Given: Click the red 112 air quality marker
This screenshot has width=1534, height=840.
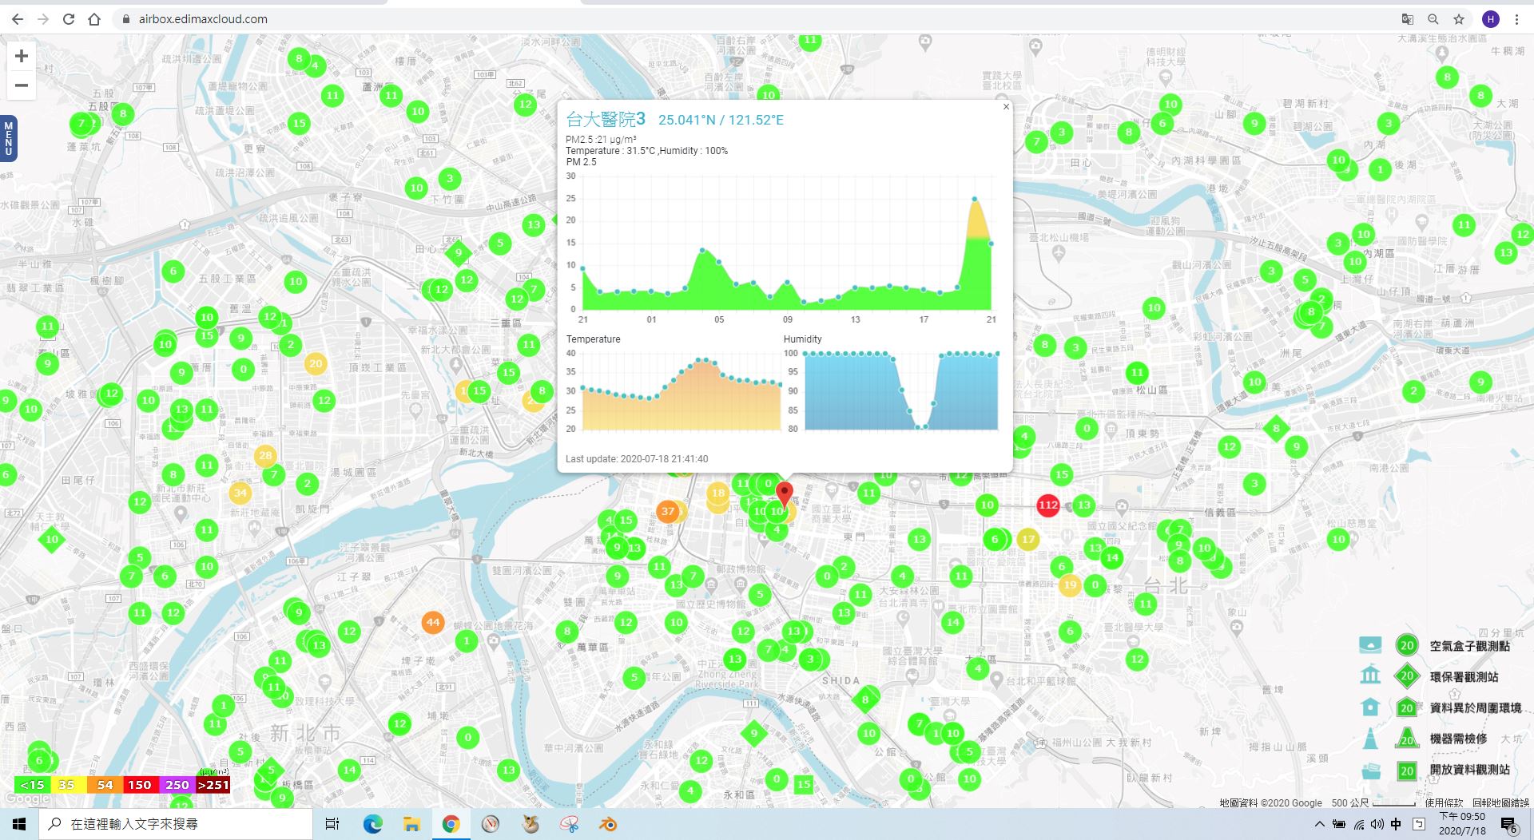Looking at the screenshot, I should [x=1048, y=505].
